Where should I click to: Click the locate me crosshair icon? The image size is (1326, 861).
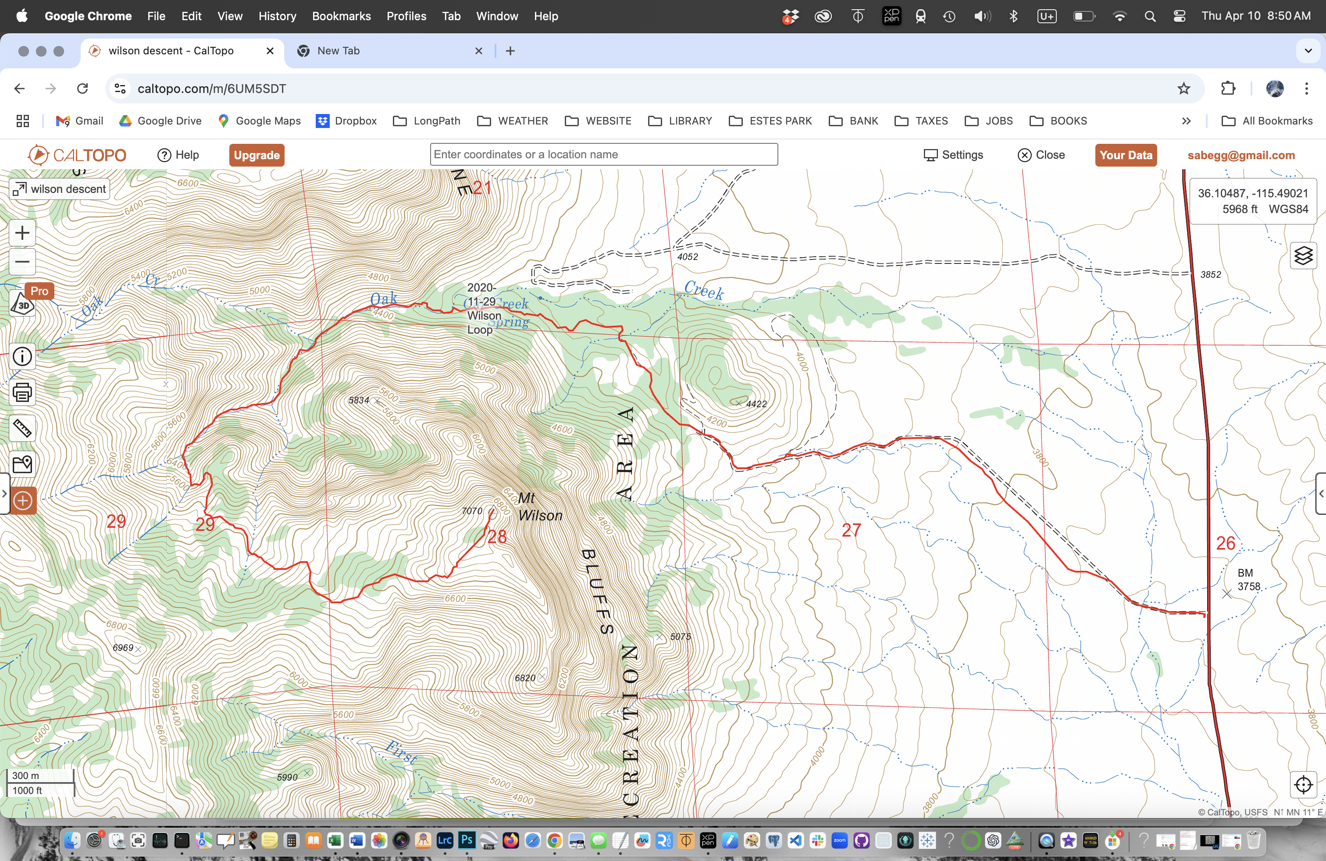coord(1303,785)
